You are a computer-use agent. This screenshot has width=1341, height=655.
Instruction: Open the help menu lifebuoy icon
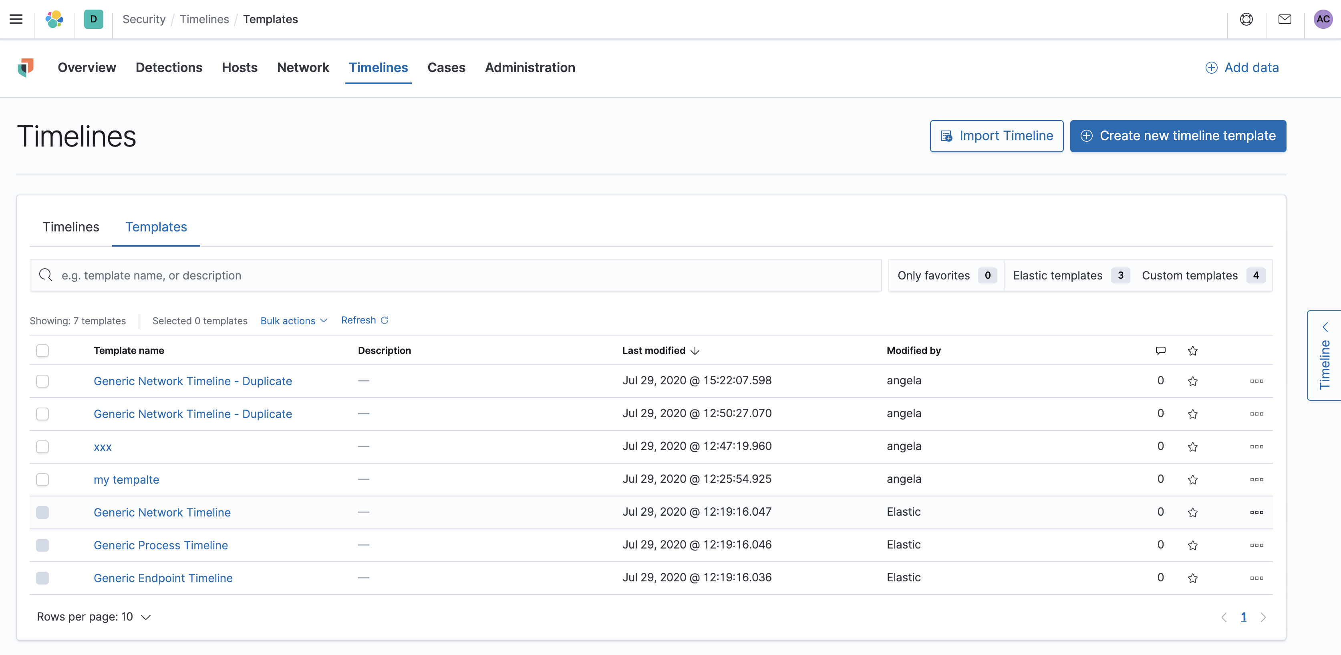pos(1246,19)
